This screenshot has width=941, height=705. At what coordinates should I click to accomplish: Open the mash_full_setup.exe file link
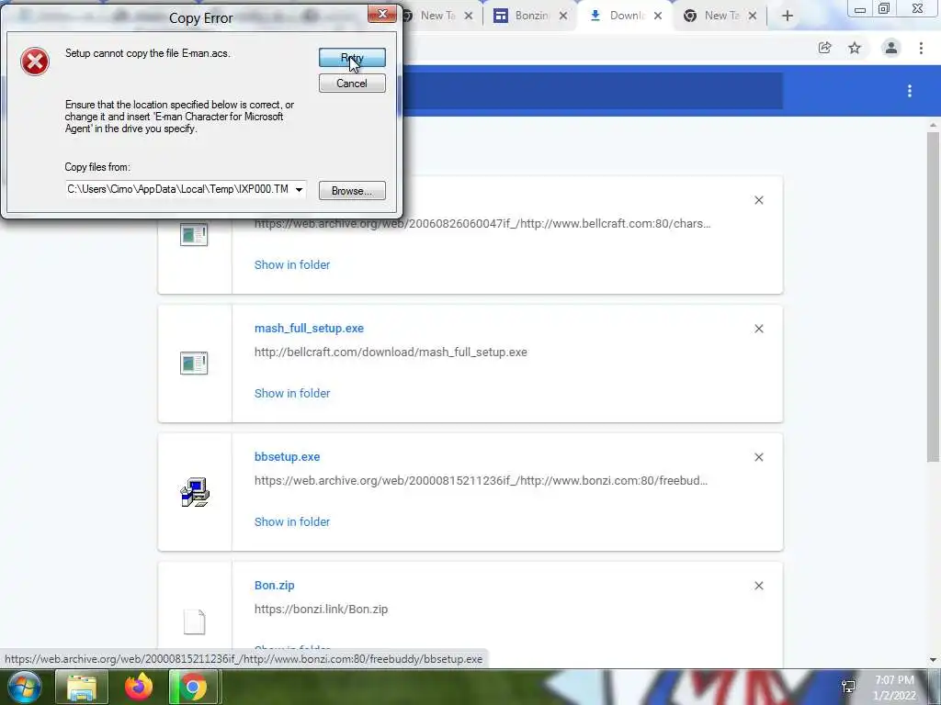pos(309,328)
